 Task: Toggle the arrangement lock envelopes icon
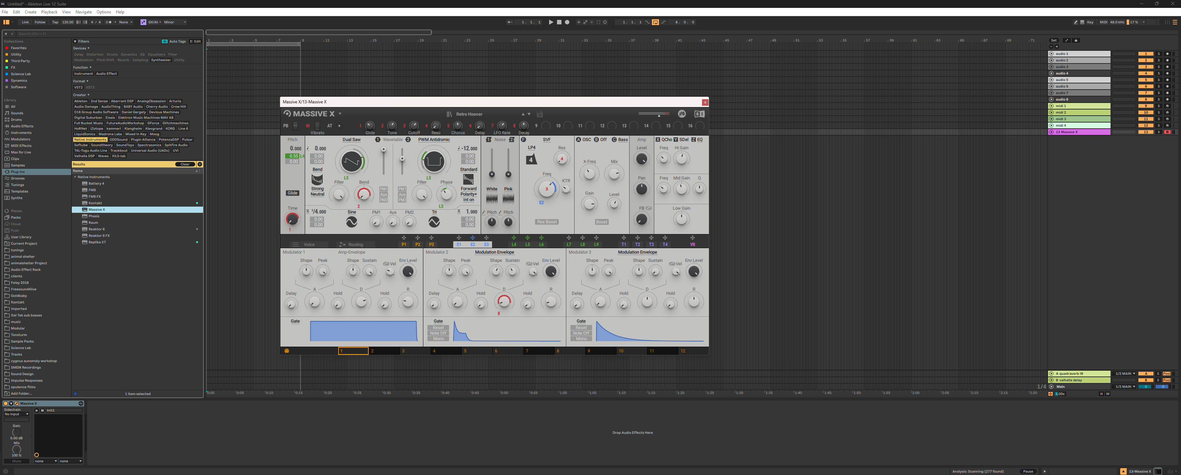(x=1076, y=40)
